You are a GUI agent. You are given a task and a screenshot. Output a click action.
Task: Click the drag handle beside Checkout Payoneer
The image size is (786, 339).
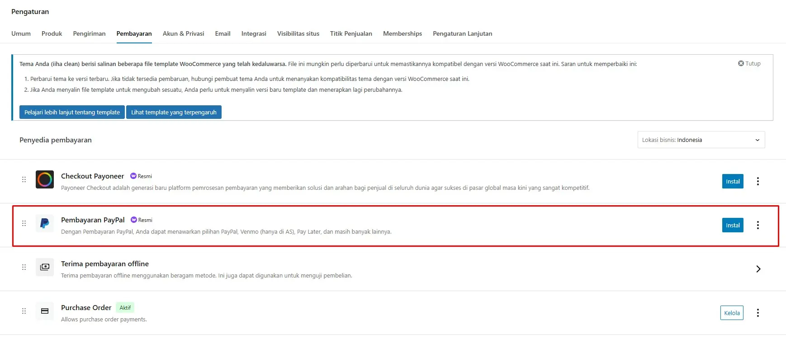24,179
